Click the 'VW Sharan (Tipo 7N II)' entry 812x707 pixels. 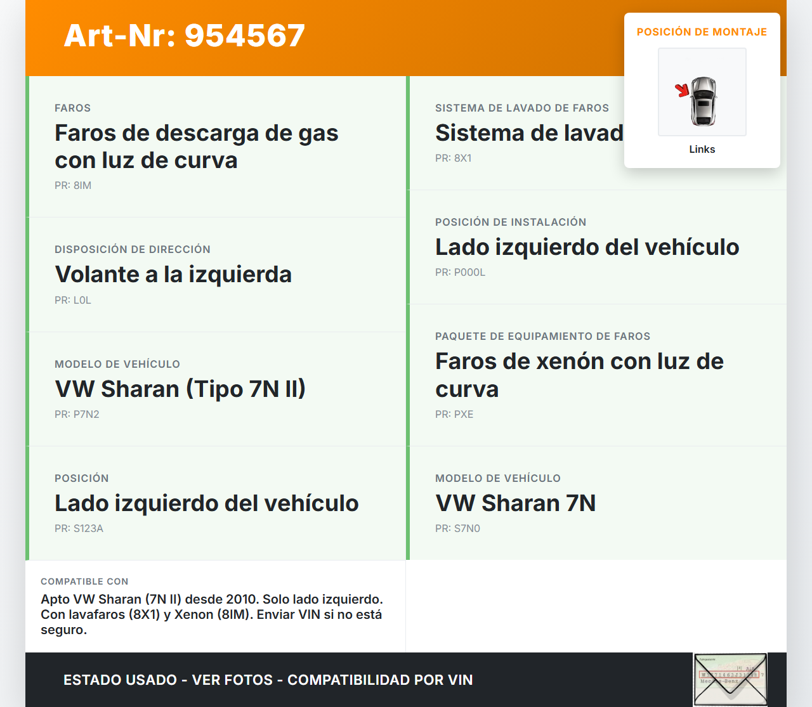[180, 389]
